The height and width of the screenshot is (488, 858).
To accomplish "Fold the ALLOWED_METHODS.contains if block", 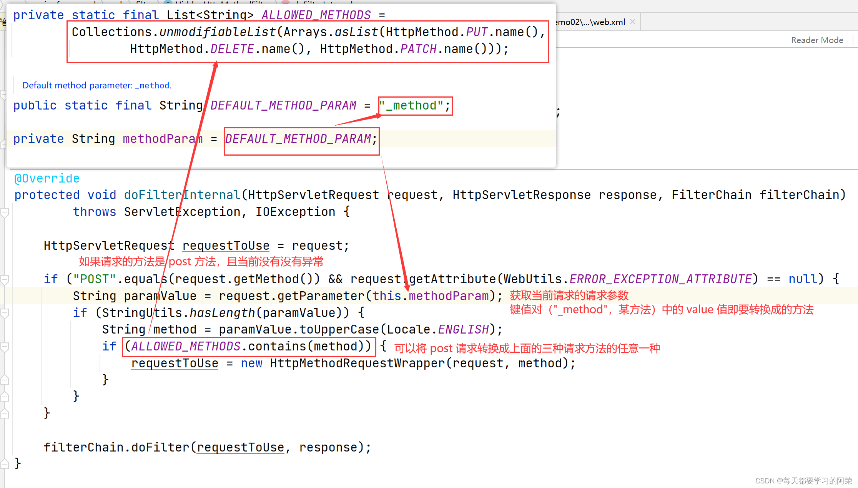I will [x=5, y=347].
